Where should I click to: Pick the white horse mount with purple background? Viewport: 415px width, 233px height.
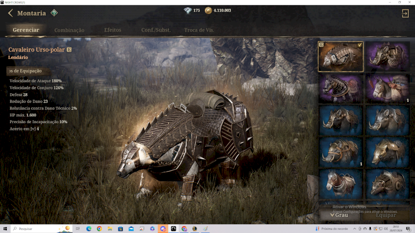[388, 88]
